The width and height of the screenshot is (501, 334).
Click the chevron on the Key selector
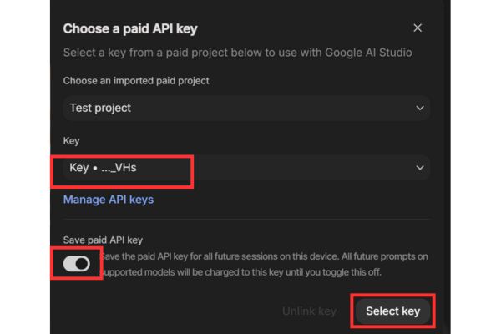[x=419, y=168]
